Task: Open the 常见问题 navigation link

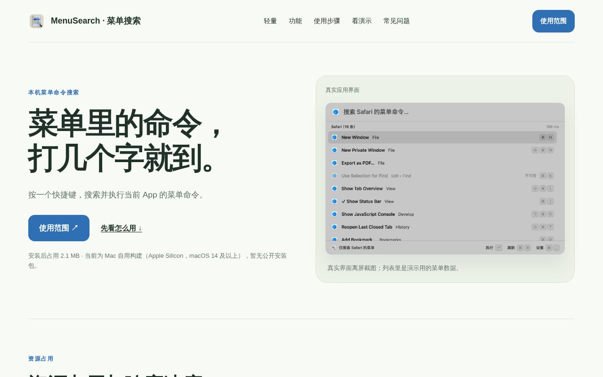Action: tap(397, 21)
